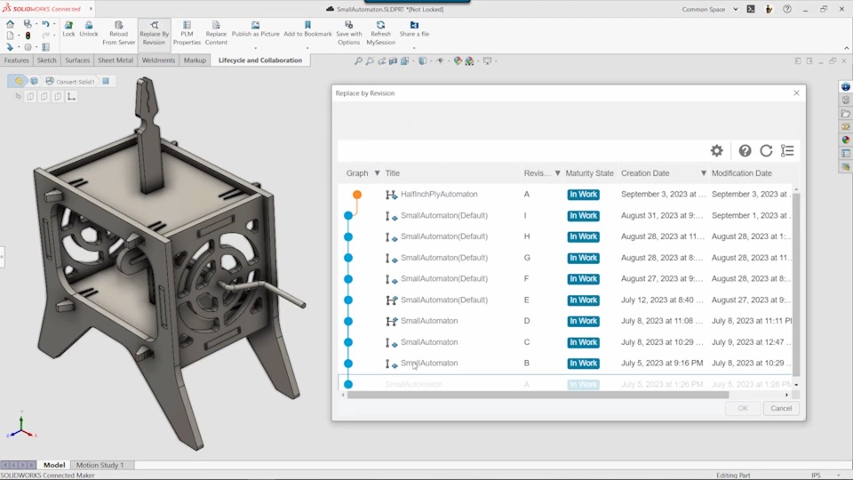
Task: Expand the Save icon dropdown arrow
Action: [x=36, y=25]
